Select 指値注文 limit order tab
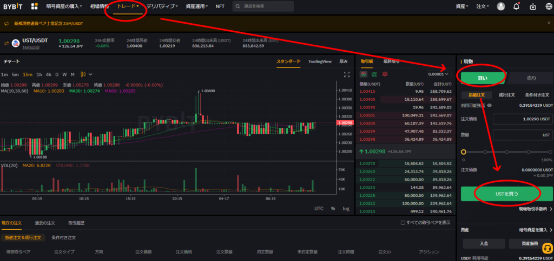 477,95
